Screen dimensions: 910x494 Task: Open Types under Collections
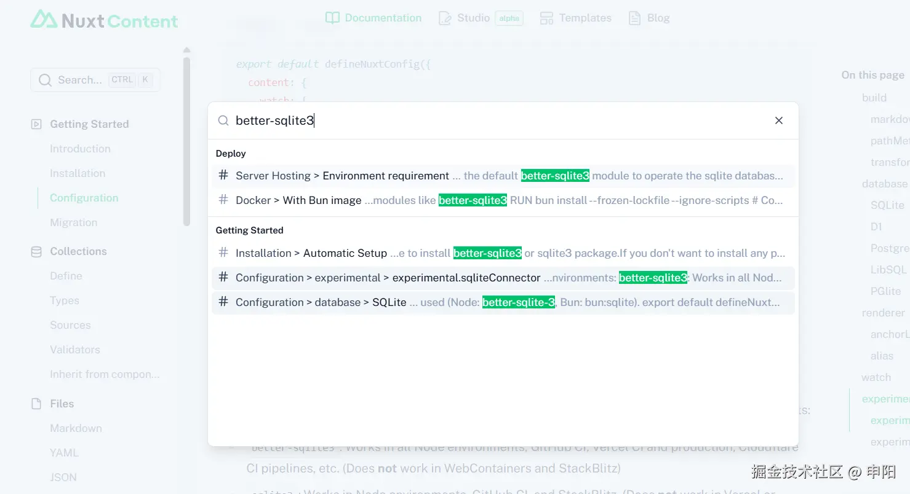coord(65,300)
